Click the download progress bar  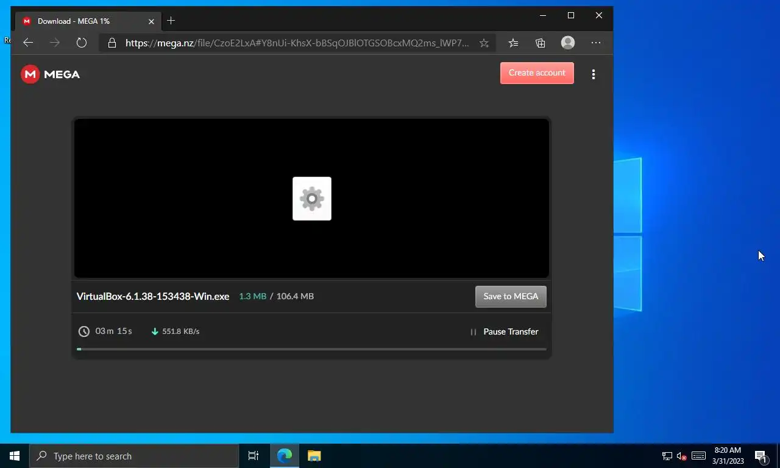coord(311,349)
